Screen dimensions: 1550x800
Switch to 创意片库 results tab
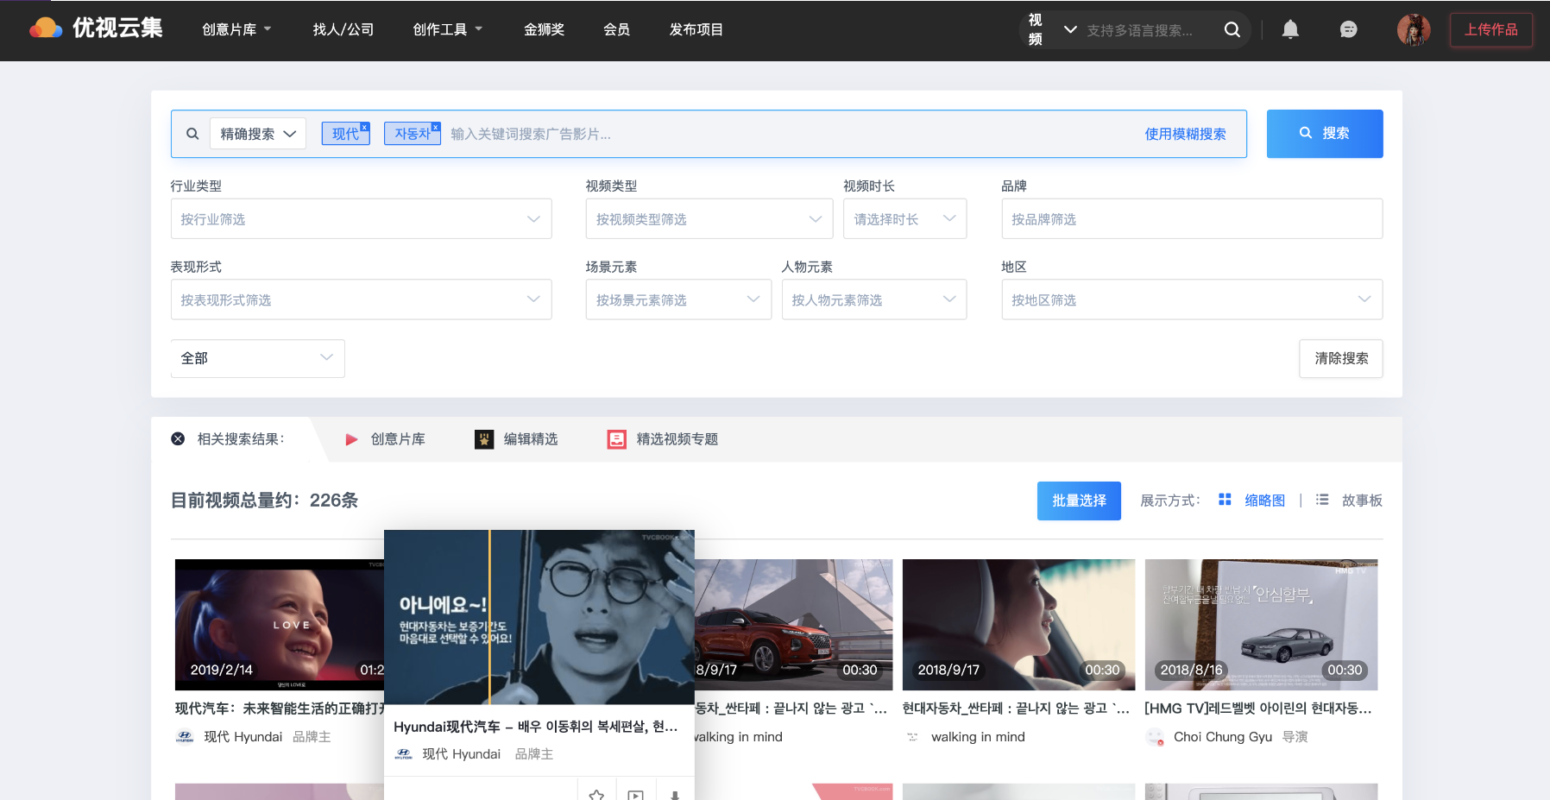385,439
